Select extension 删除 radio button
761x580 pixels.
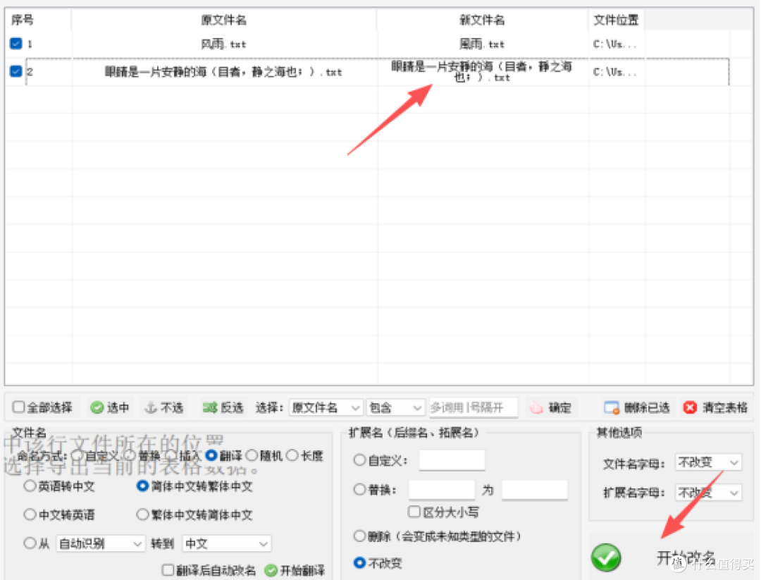[x=359, y=536]
